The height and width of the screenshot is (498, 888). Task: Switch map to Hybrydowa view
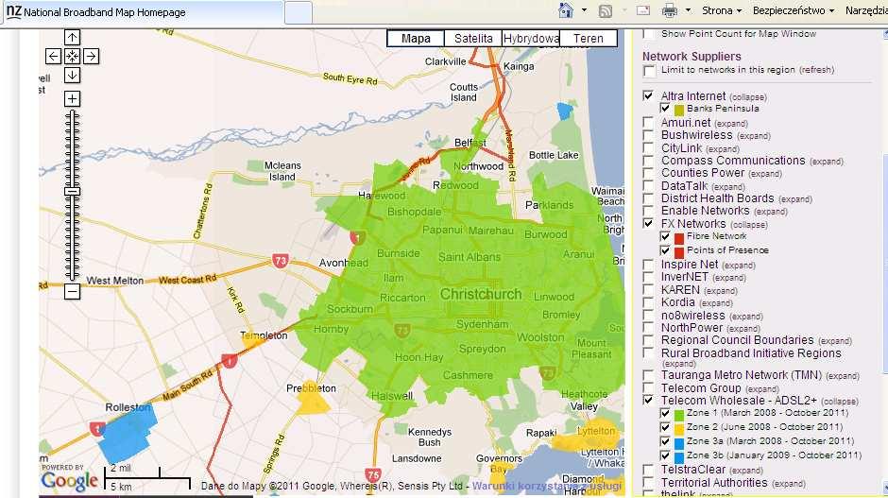[531, 39]
